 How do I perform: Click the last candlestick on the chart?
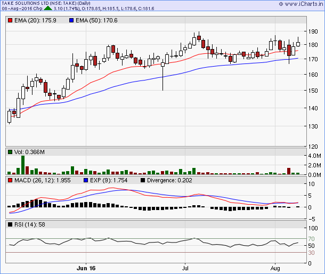[x=298, y=42]
